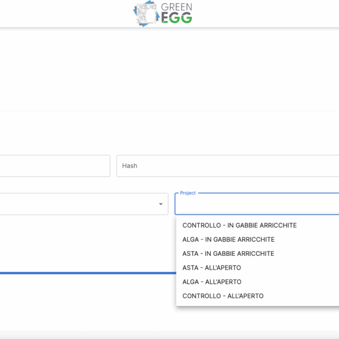Click the text field left of Hash
Image resolution: width=339 pixels, height=339 pixels.
[53, 166]
